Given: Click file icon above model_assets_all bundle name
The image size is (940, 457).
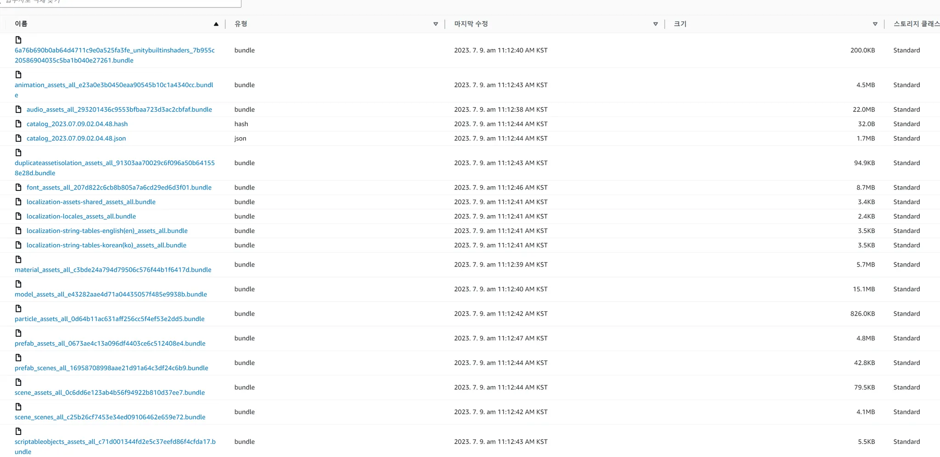Looking at the screenshot, I should pos(18,284).
